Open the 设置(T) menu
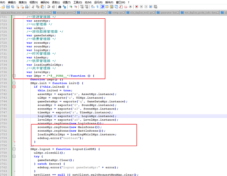The image size is (227, 176). click(67, 2)
